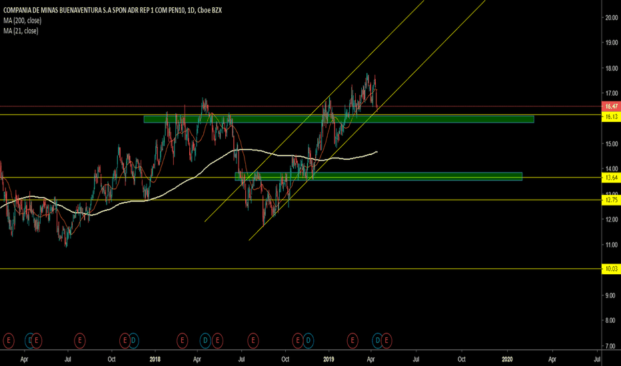Click the 18.00 price axis value
The width and height of the screenshot is (621, 366).
tap(612, 68)
